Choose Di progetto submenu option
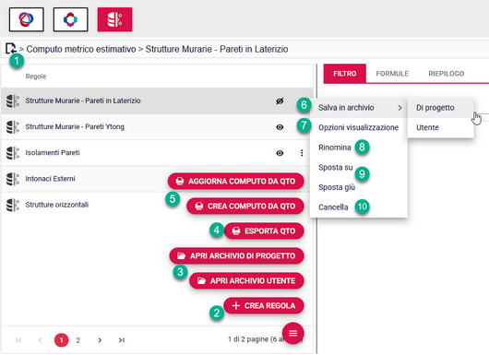The image size is (489, 355). [x=441, y=108]
